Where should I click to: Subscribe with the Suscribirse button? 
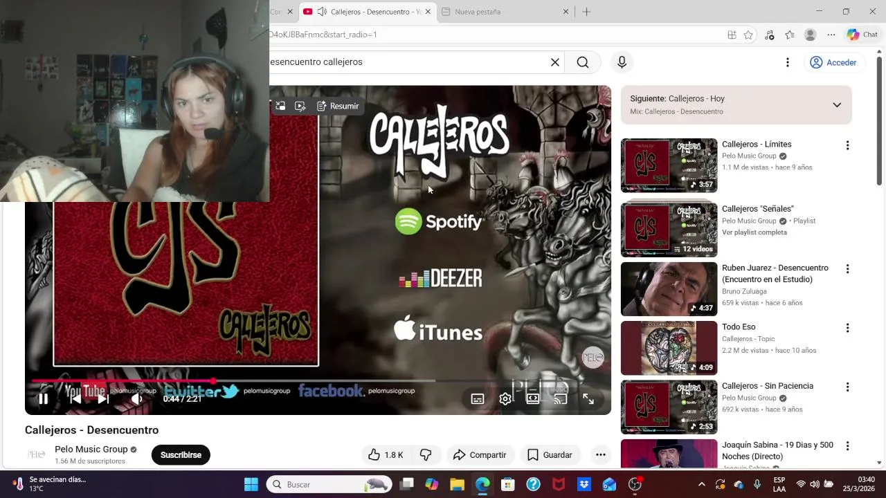pos(181,455)
